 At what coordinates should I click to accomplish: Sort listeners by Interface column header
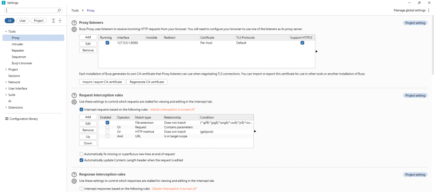pos(131,38)
